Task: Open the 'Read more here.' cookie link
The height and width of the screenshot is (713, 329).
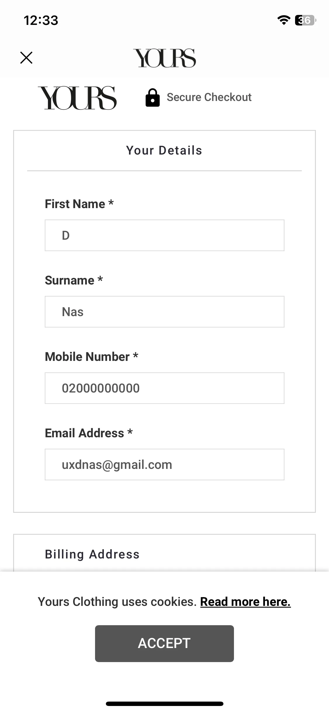Action: [245, 602]
